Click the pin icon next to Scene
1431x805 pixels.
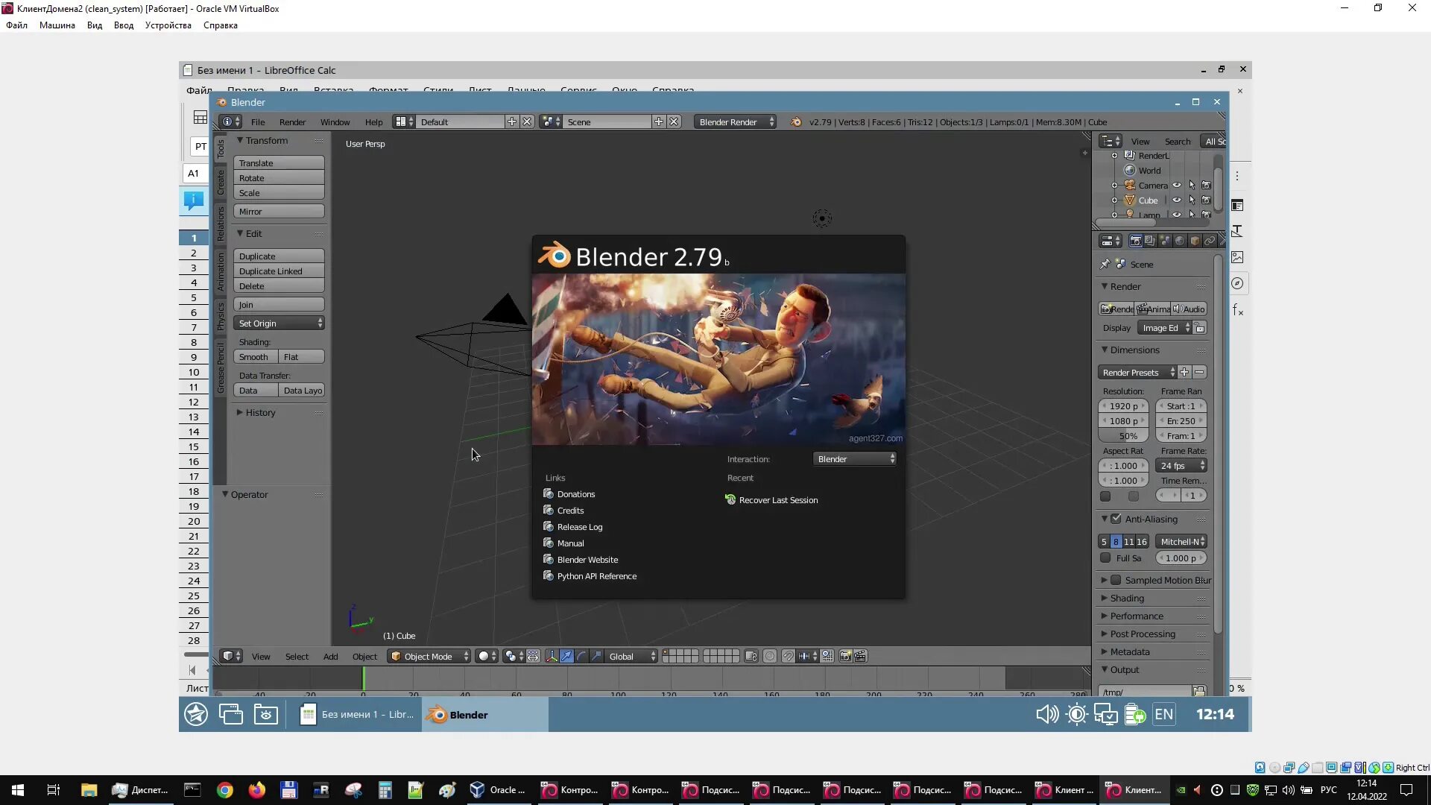click(1105, 264)
